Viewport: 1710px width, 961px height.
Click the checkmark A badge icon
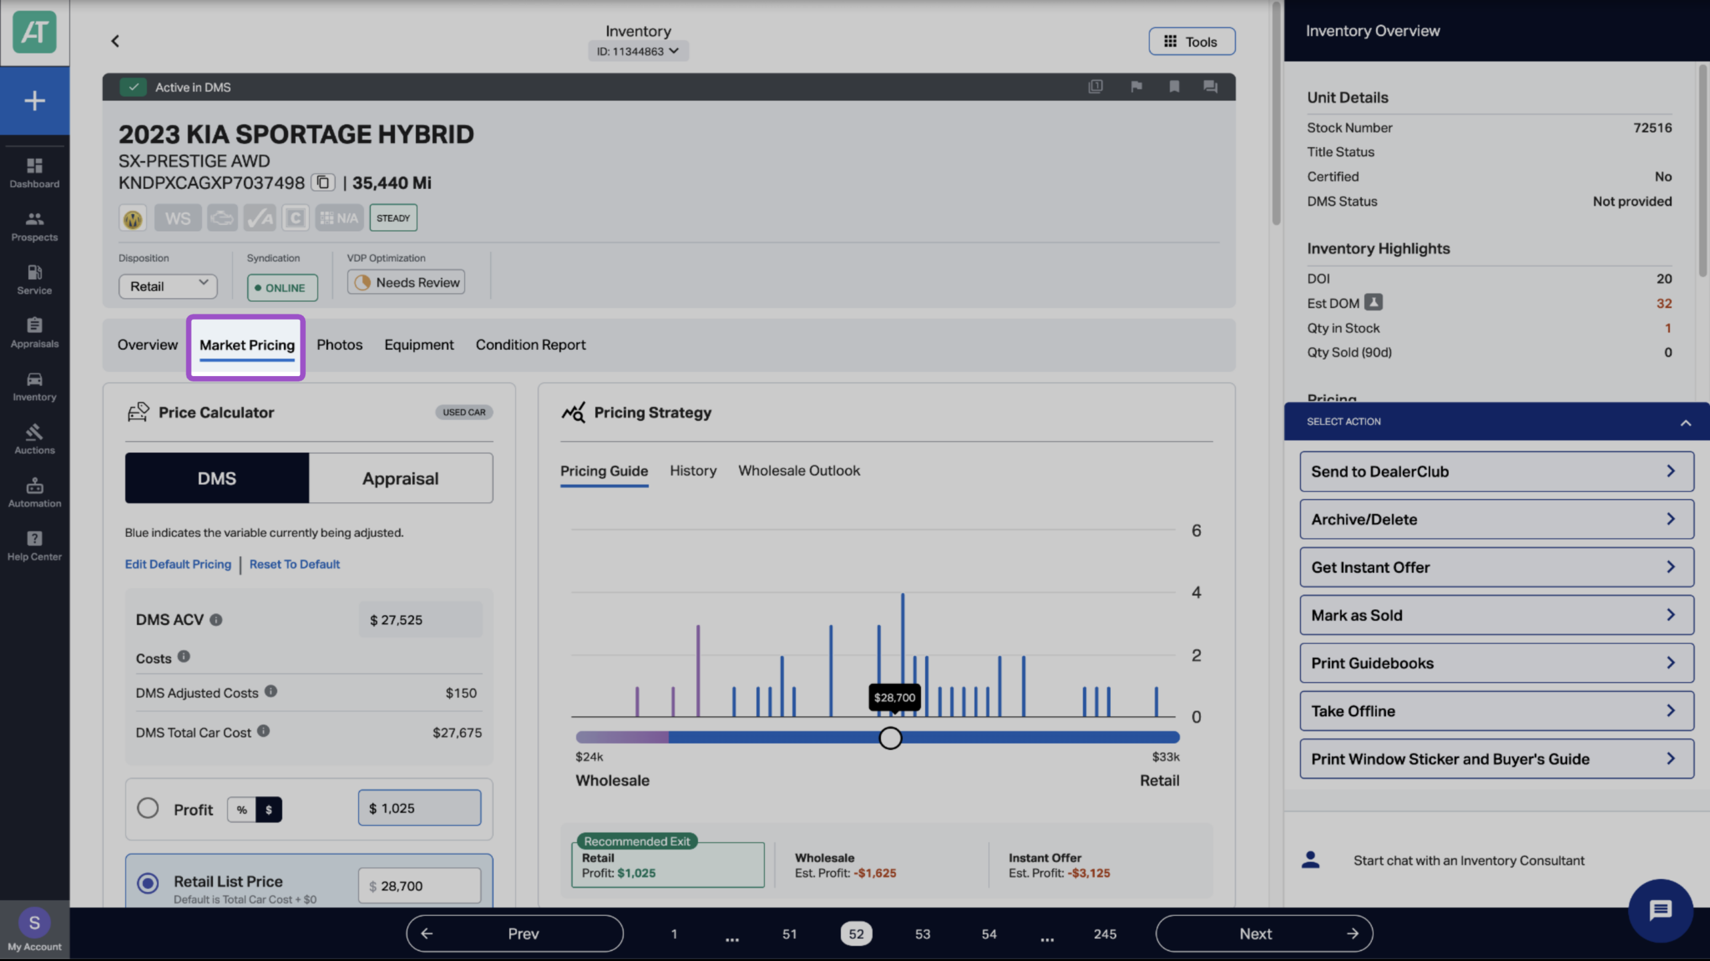pyautogui.click(x=259, y=218)
